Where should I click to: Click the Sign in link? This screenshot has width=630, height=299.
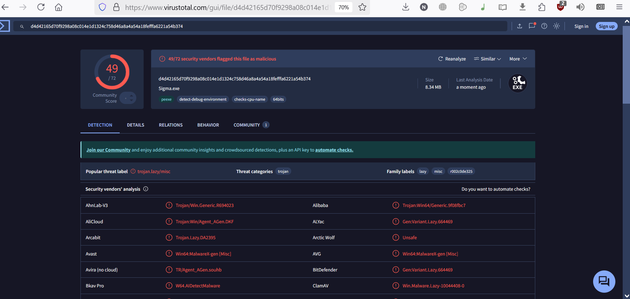[x=581, y=26]
